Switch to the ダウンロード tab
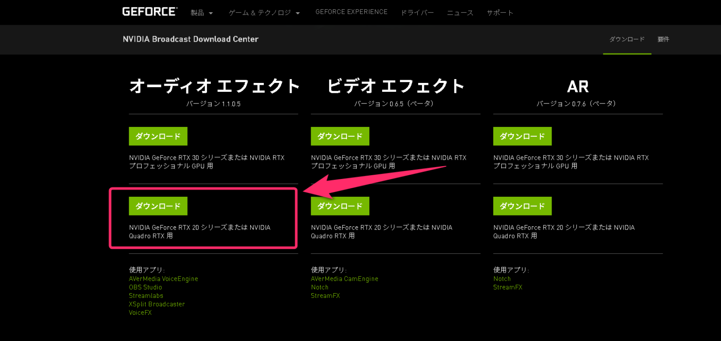Viewport: 721px width, 341px height. tap(627, 39)
